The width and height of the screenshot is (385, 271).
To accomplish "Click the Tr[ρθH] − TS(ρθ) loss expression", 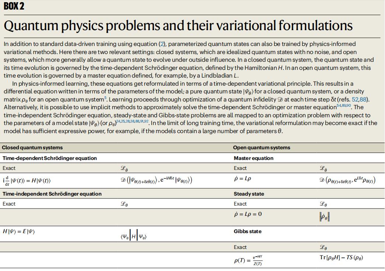I will (x=341, y=257).
